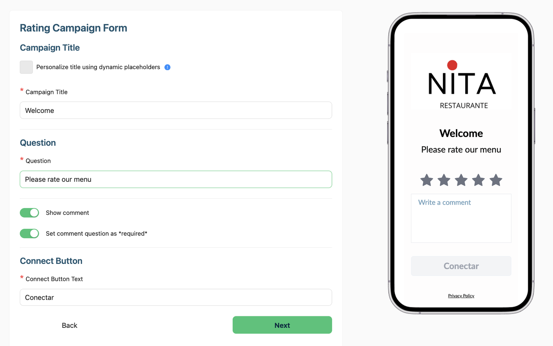
Task: Enable personalize title using dynamic placeholders checkbox
Action: (26, 67)
